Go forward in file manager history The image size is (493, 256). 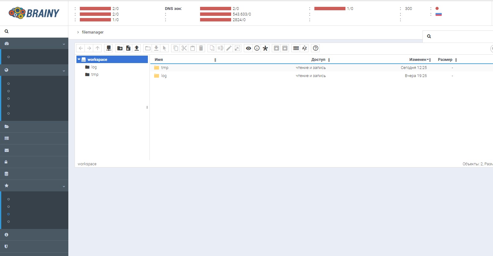89,48
